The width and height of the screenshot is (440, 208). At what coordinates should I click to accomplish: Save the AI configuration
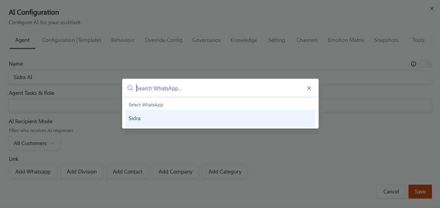point(420,192)
